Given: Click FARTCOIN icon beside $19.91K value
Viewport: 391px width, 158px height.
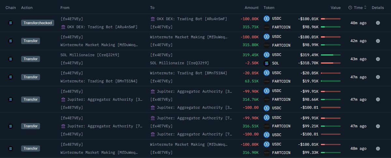Looking at the screenshot, I should tap(267, 81).
